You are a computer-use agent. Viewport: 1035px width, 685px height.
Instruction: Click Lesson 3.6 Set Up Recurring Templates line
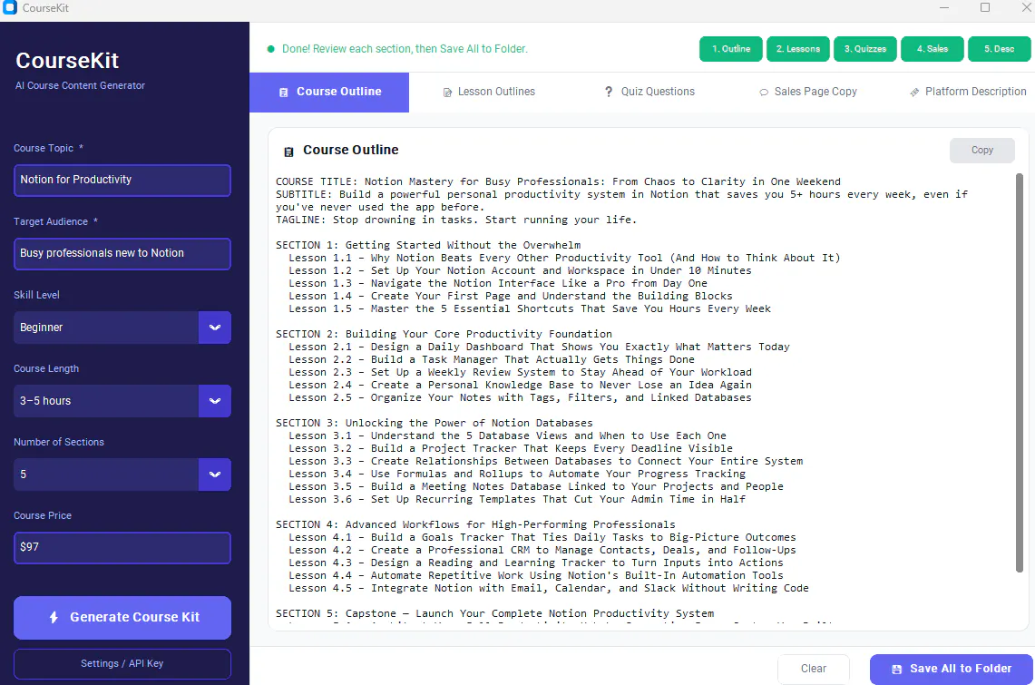click(517, 500)
